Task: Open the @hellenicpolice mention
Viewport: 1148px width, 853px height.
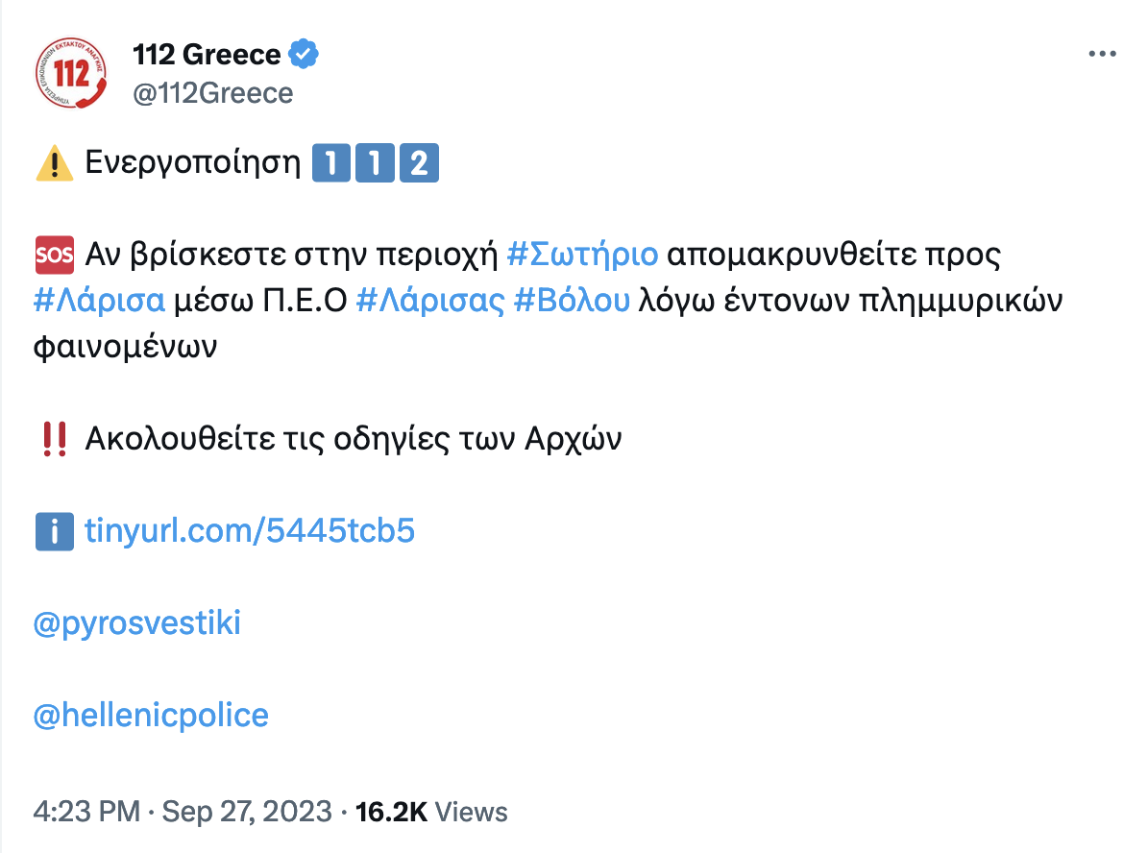Action: coord(151,716)
